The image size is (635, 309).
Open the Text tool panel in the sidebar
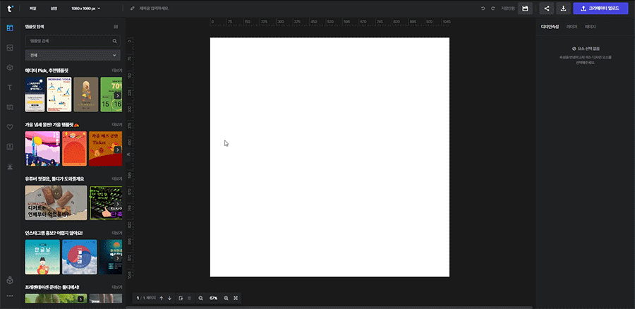pos(10,87)
